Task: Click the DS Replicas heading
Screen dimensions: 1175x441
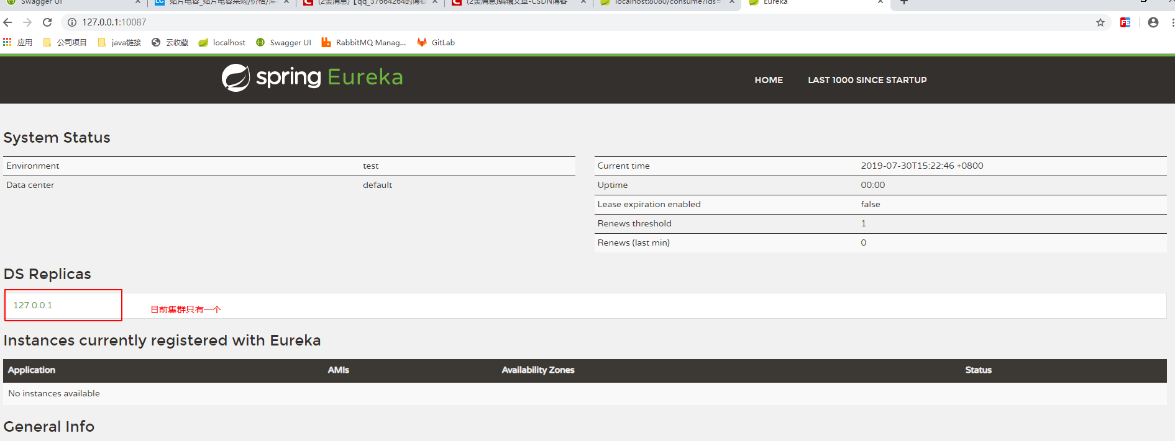Action: (x=47, y=274)
